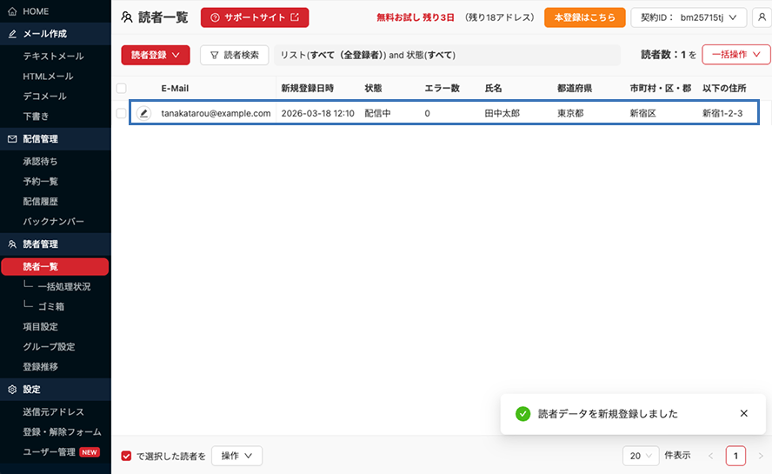Expand the 読者登録 dropdown

coord(155,55)
